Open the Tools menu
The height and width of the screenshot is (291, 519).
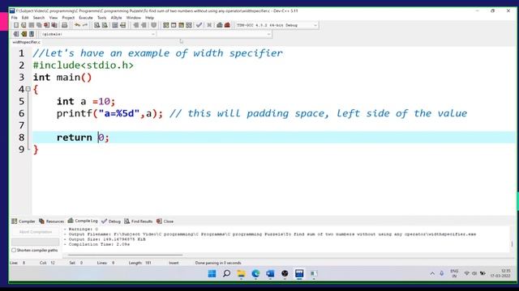click(x=101, y=18)
